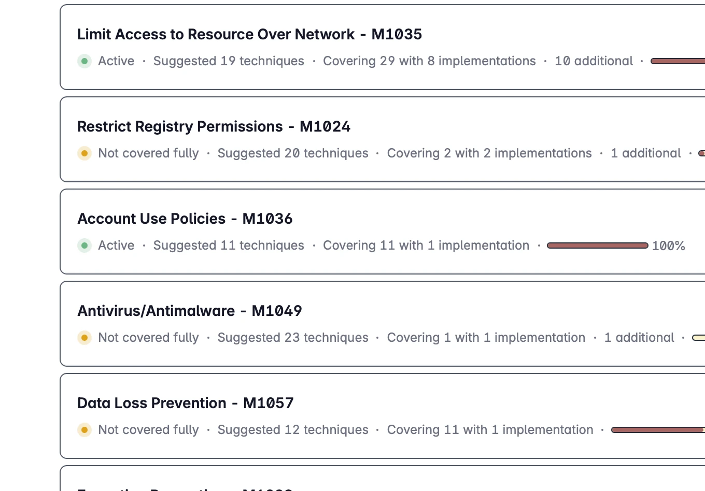
Task: Click 'Suggested 20 techniques' on M1024 card
Action: [293, 153]
